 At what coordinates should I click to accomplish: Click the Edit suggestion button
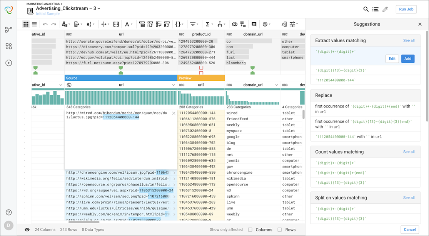(392, 59)
